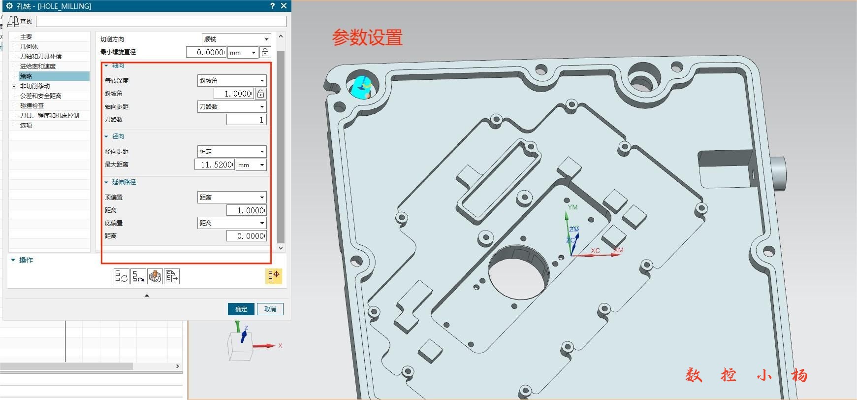Viewport: 857px width, 400px height.
Task: Click the yellow display toolpath icon
Action: [274, 275]
